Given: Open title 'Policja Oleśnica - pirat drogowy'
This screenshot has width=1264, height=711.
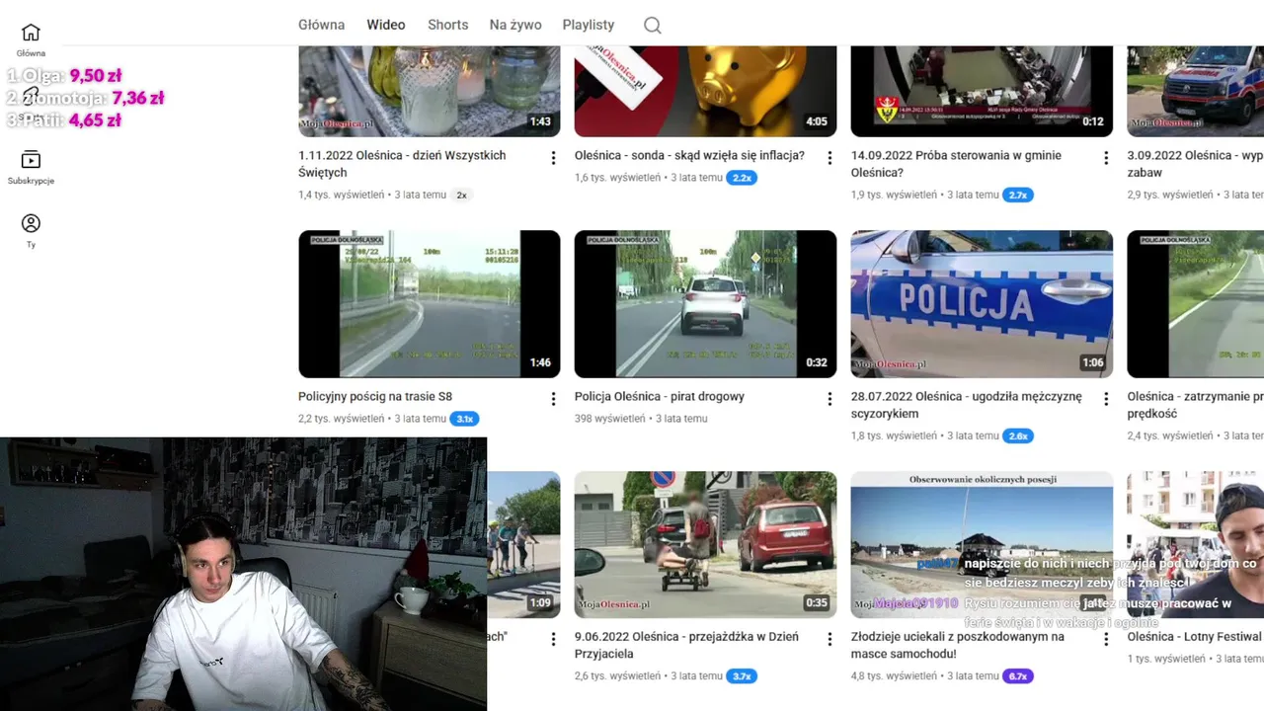Looking at the screenshot, I should coord(660,396).
